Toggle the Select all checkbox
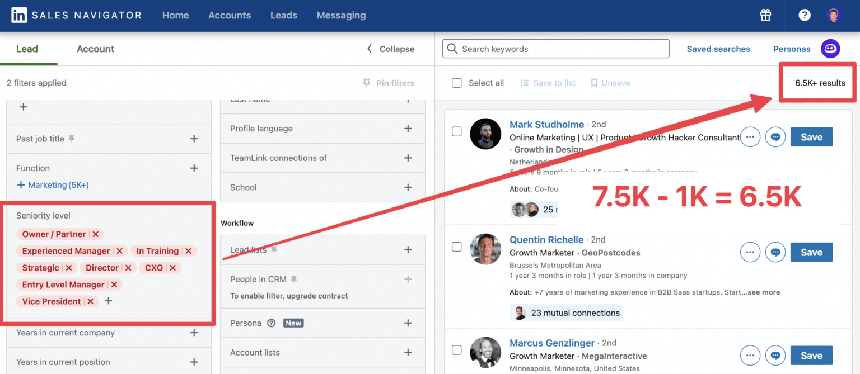860x374 pixels. [457, 83]
